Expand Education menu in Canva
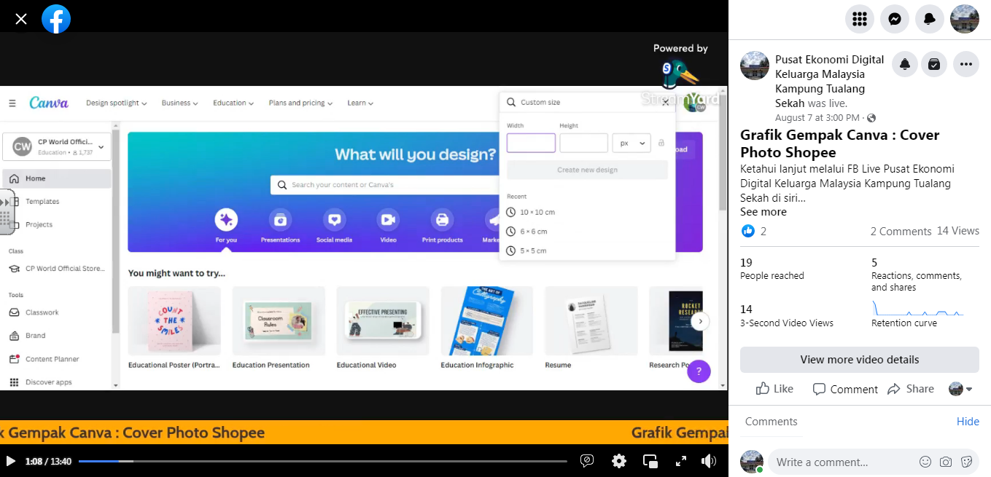 [233, 103]
